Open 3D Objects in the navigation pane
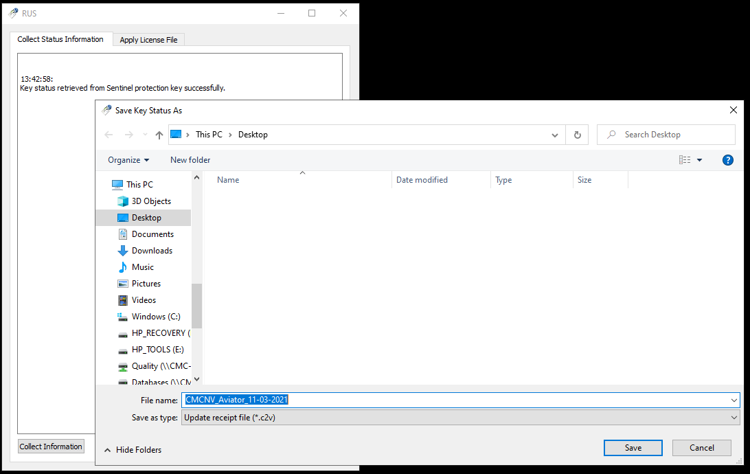The height and width of the screenshot is (474, 750). (151, 201)
